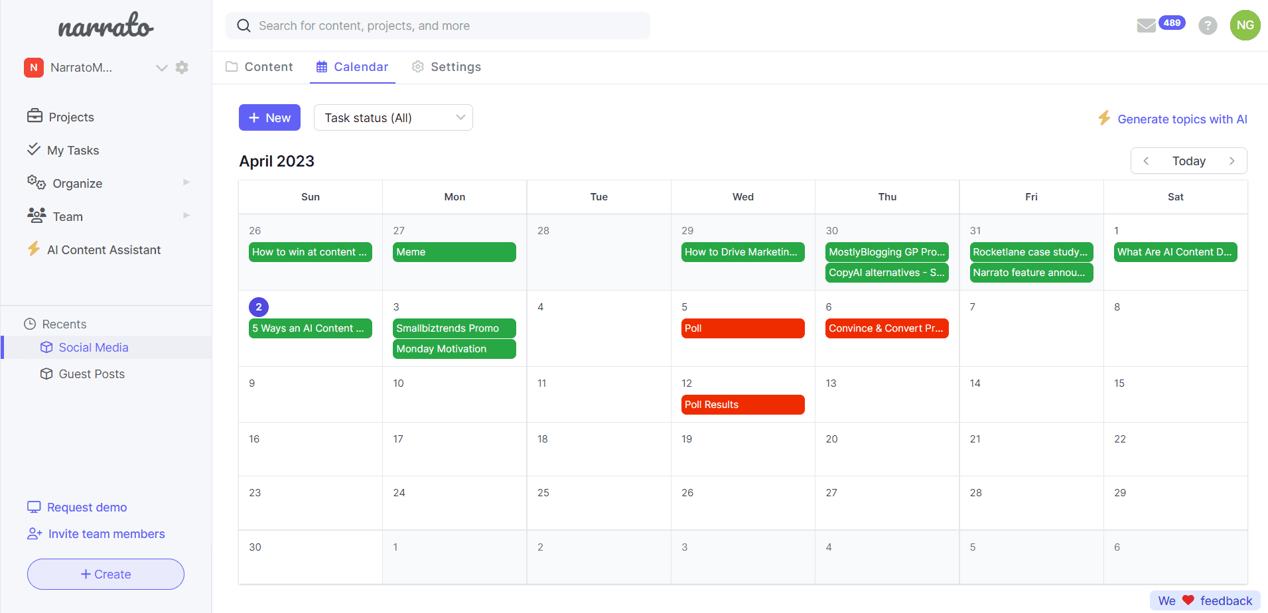
Task: Open MostlyBlogging GP Pro... event
Action: pos(886,252)
